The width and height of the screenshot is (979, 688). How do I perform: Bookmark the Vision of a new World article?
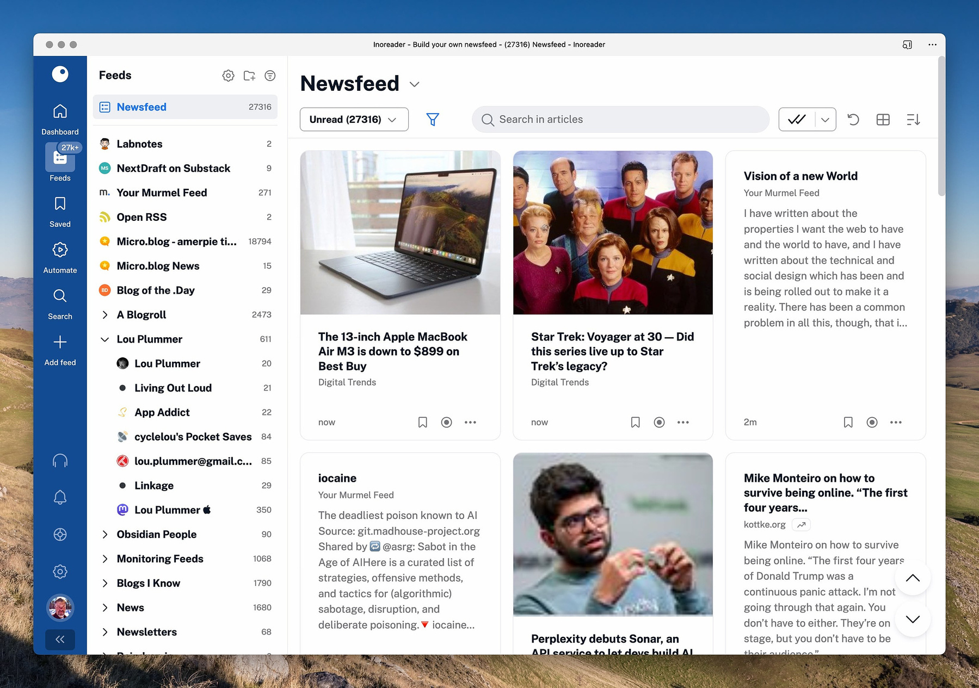click(848, 422)
